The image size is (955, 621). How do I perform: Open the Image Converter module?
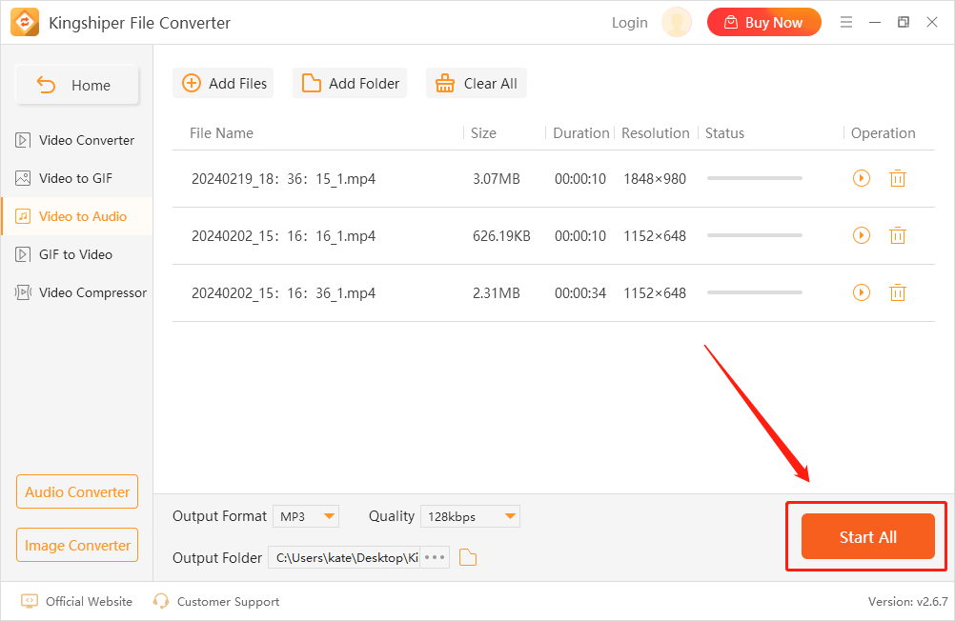click(x=77, y=546)
